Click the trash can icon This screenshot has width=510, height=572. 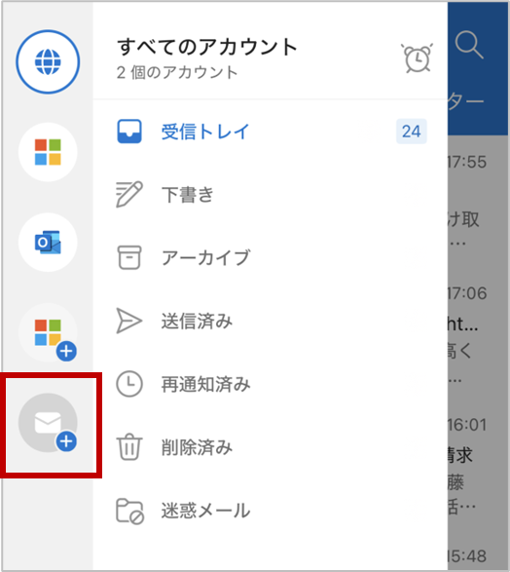pos(128,447)
